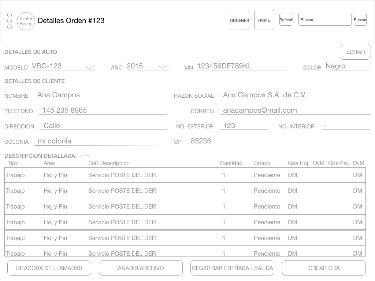The image size is (375, 281).
Task: Click the Avatar Recep profile icon
Action: coord(26,21)
